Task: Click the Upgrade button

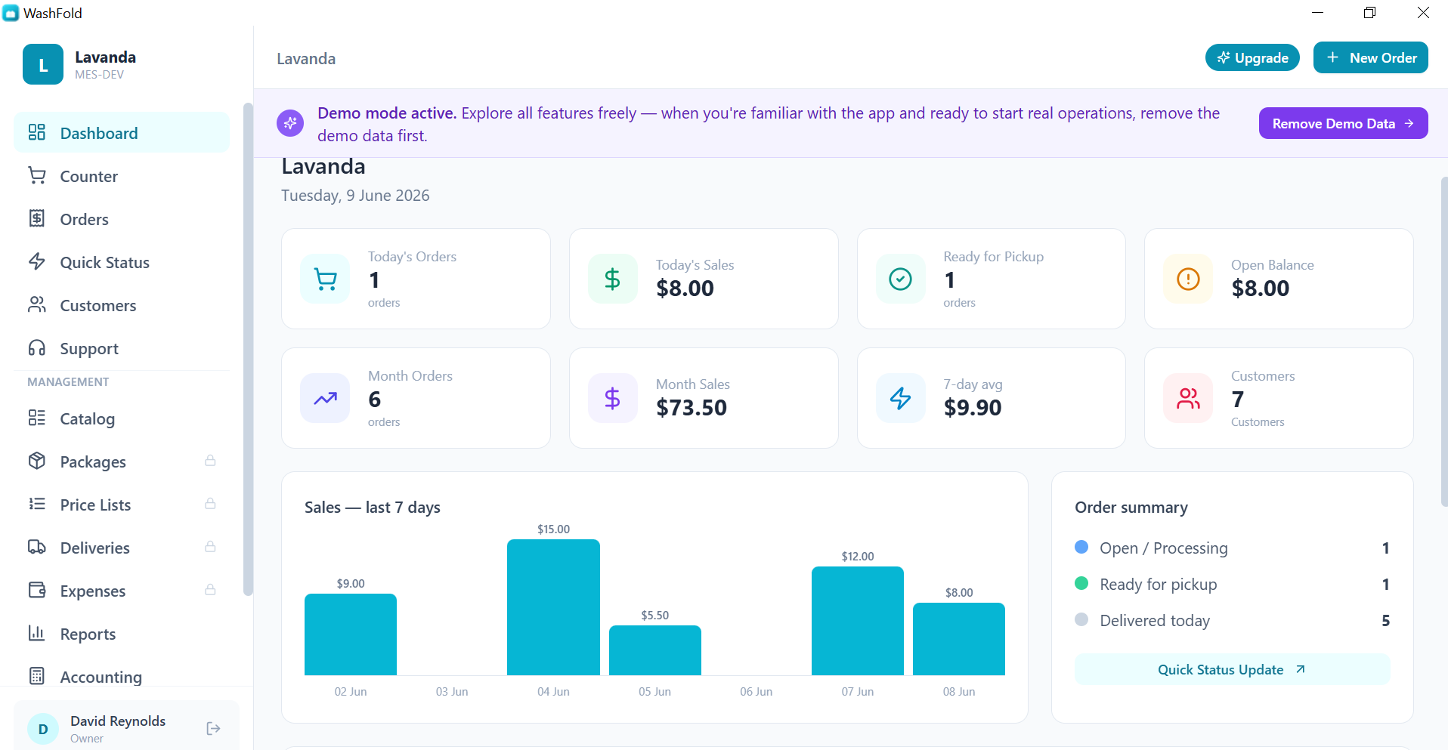Action: [x=1252, y=57]
